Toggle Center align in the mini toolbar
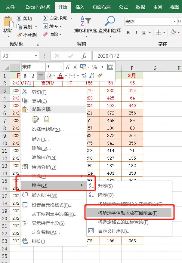The width and height of the screenshot is (182, 263). (x=41, y=76)
